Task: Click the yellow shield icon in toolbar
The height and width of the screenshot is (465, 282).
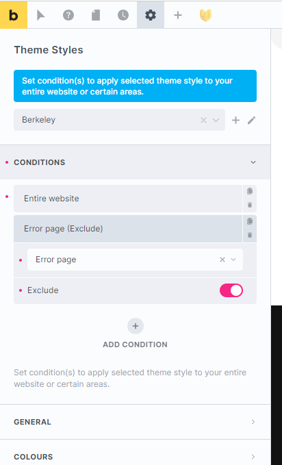Action: click(x=205, y=15)
